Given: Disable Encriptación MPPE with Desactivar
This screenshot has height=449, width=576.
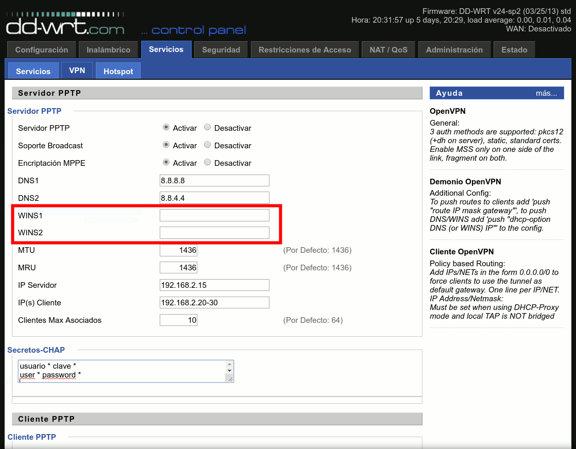Looking at the screenshot, I should point(208,162).
